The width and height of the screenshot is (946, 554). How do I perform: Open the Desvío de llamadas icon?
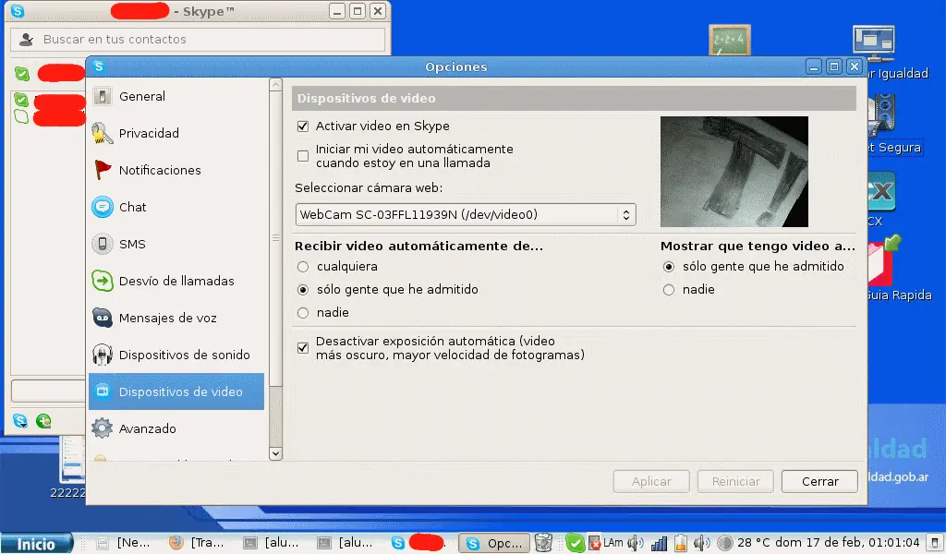[103, 281]
